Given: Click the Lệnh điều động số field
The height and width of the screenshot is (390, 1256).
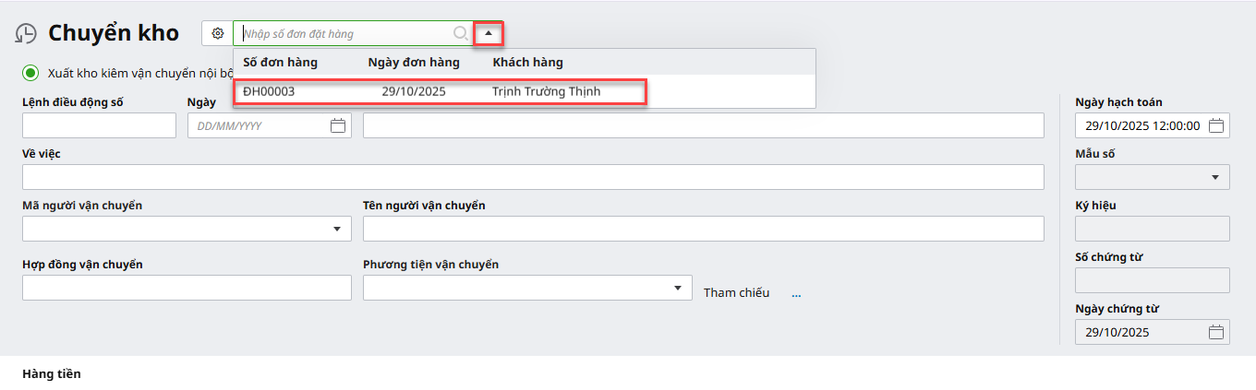Looking at the screenshot, I should click(99, 125).
